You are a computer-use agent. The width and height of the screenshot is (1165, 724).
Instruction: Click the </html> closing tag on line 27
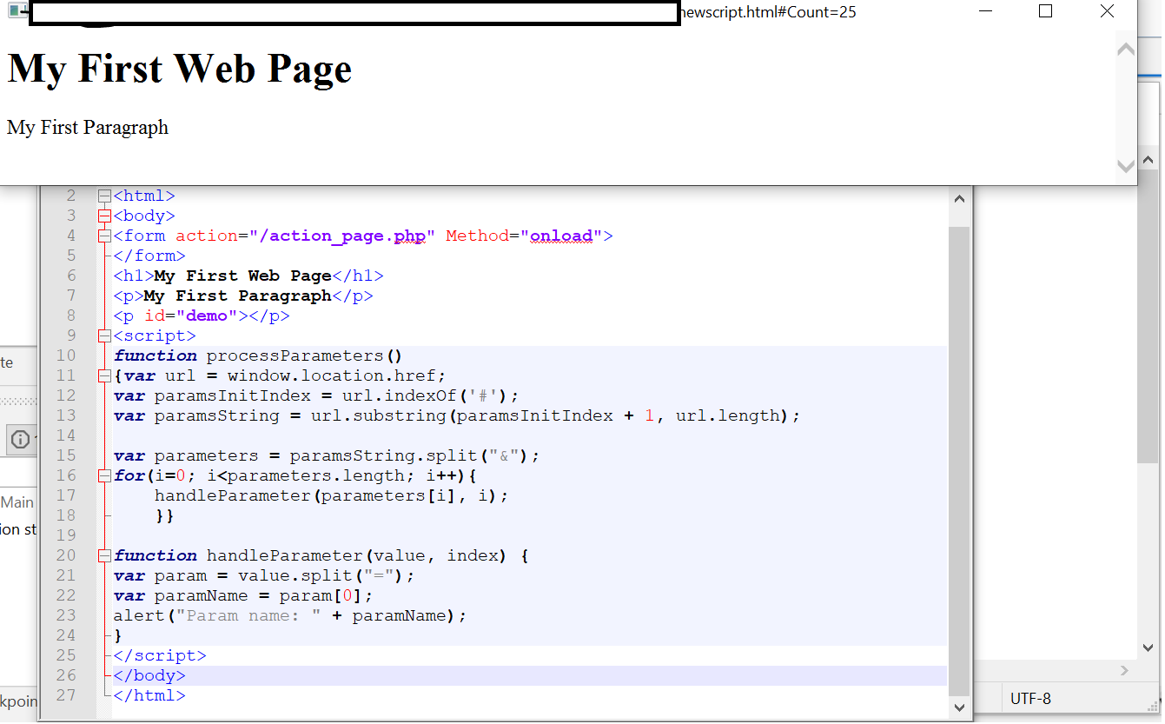tap(149, 696)
